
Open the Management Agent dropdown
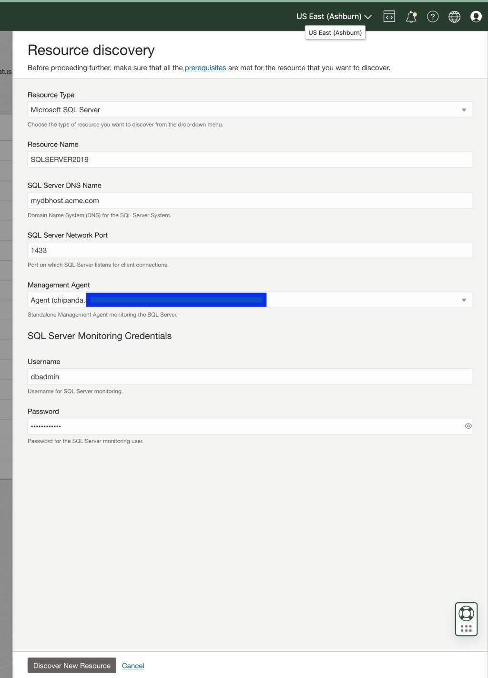(x=464, y=300)
